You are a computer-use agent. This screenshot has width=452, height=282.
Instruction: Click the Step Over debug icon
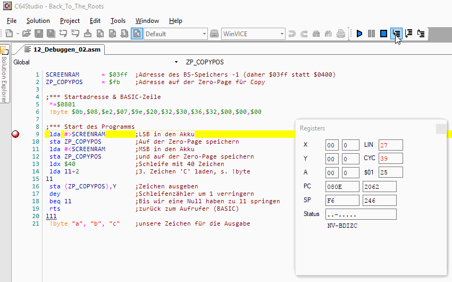point(408,34)
